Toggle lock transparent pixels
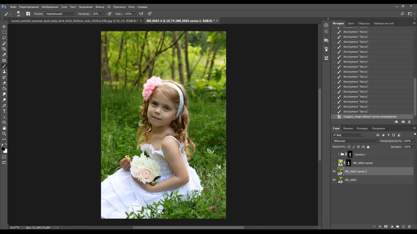The width and height of the screenshot is (417, 234). 349,147
